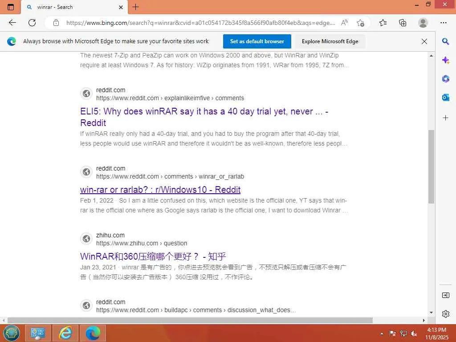Screen dimensions: 456x342
Task: Open a new tab with plus button
Action: [x=135, y=7]
